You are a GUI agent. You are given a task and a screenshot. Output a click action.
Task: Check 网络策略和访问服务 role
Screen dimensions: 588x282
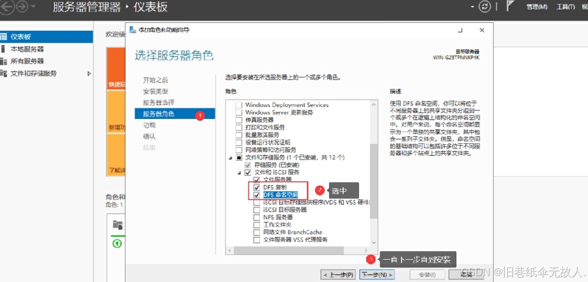point(238,150)
